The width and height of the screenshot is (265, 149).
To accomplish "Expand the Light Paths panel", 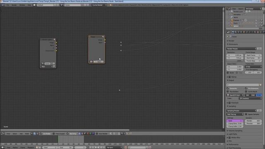I will [x=233, y=134].
